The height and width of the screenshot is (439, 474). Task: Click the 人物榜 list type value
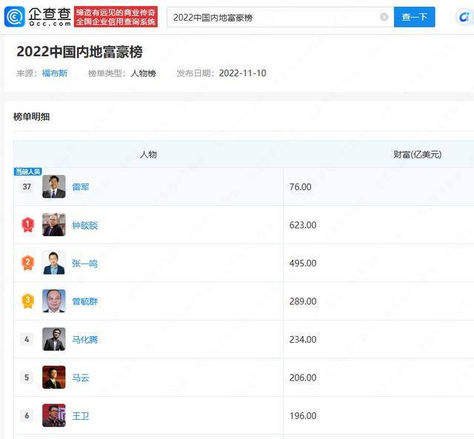(x=143, y=73)
